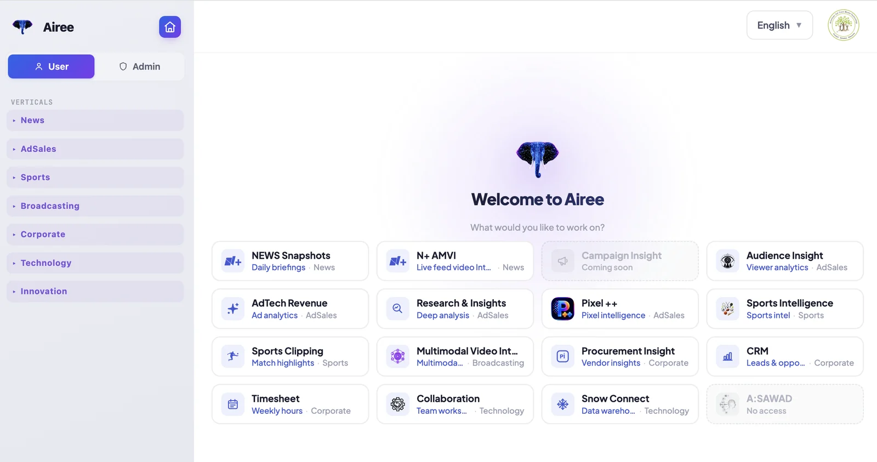Viewport: 877px width, 462px height.
Task: Click the Sports Clipping icon
Action: [x=233, y=357]
